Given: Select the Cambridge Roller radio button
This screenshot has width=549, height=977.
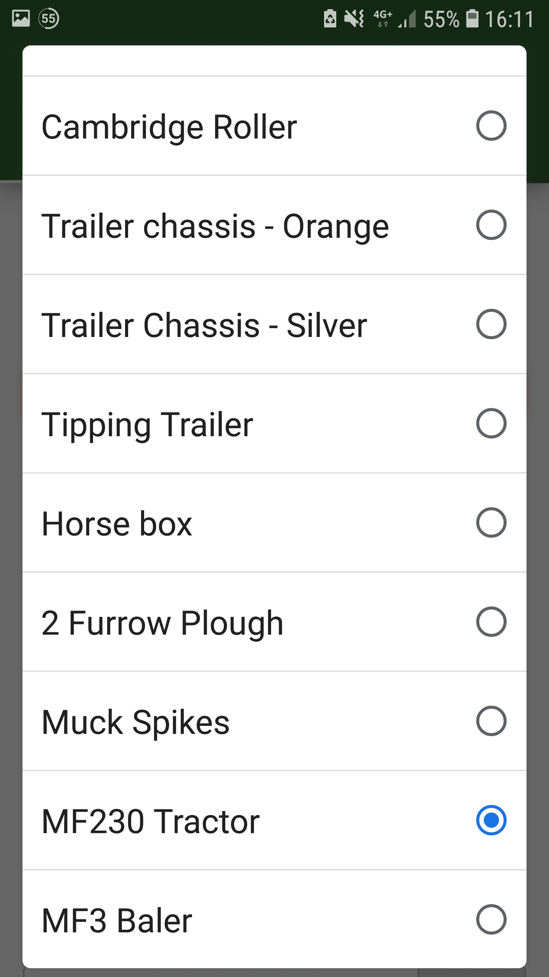Looking at the screenshot, I should (x=491, y=126).
